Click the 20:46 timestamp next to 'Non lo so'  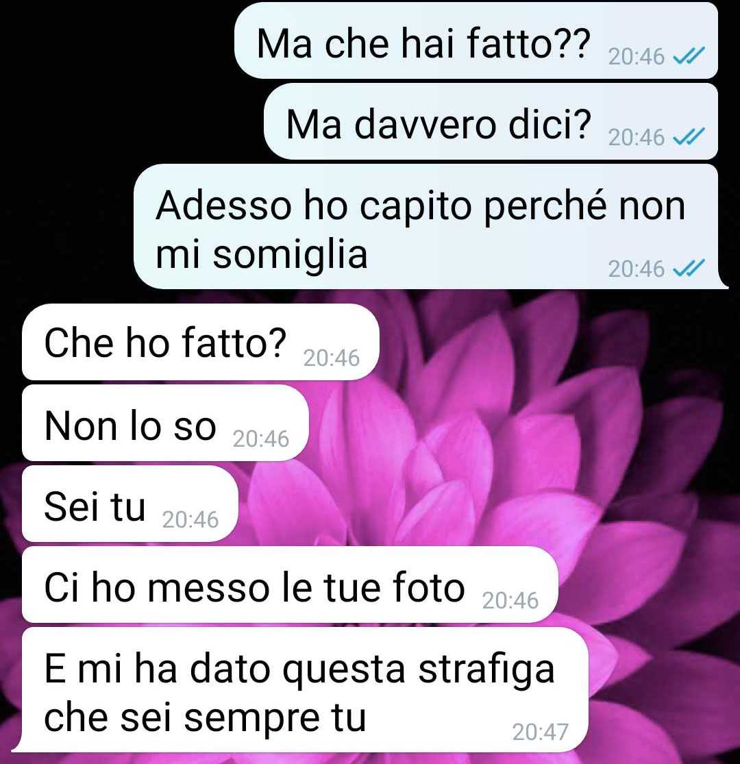260,439
